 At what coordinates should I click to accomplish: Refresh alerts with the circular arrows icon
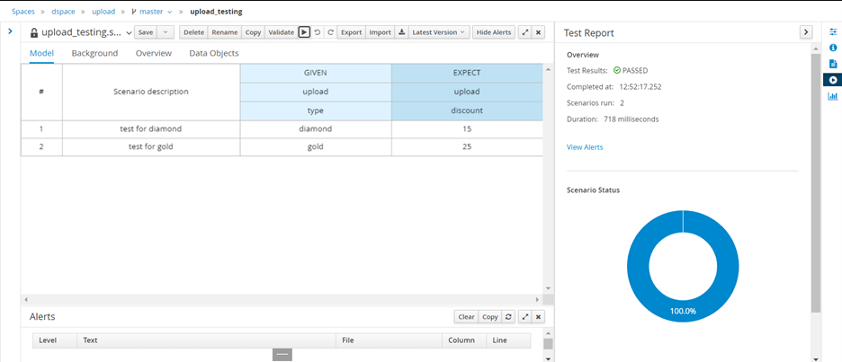508,317
